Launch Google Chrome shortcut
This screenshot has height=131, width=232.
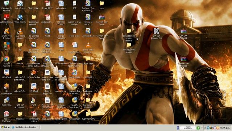[7, 61]
